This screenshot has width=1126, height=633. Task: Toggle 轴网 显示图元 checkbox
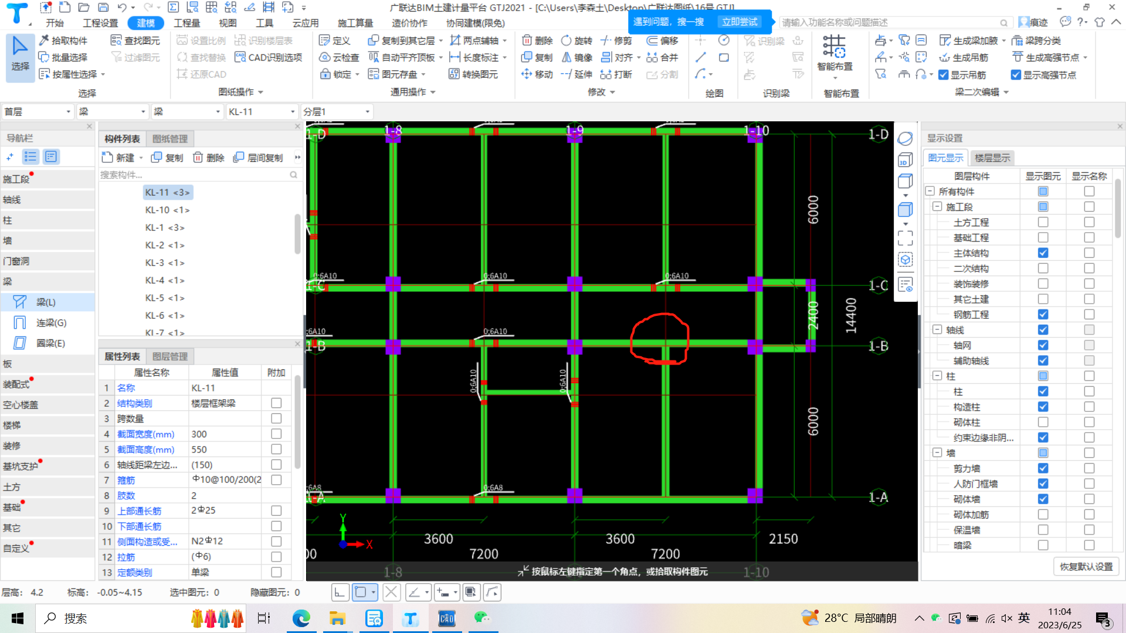[1043, 345]
